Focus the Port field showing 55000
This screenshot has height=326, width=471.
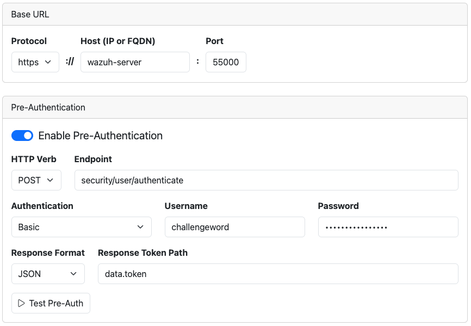[x=226, y=62]
